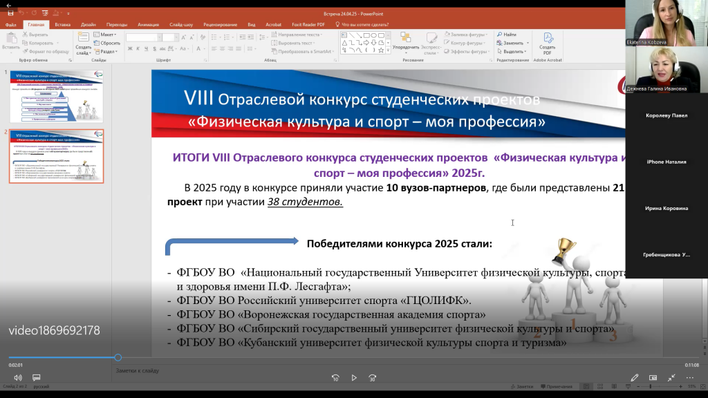Image resolution: width=708 pixels, height=398 pixels.
Task: Click the volume speaker icon
Action: pyautogui.click(x=17, y=378)
